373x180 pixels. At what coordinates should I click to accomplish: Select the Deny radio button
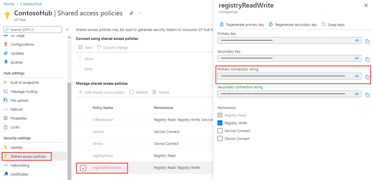(80, 69)
